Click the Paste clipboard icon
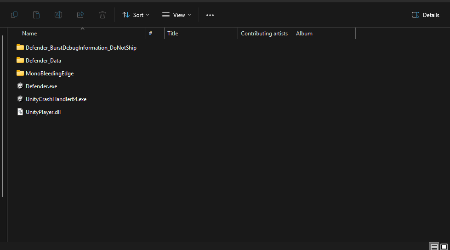Image resolution: width=450 pixels, height=250 pixels. (36, 15)
